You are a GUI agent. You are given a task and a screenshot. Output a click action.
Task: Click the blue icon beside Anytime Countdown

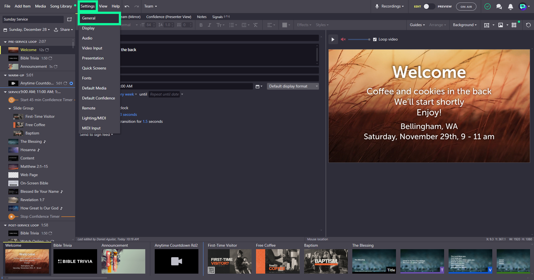tap(71, 83)
